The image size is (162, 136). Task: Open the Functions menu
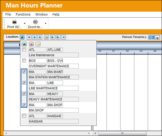[23, 14]
